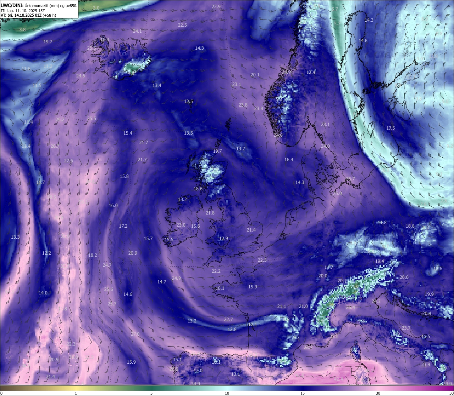Click the 12.0 value over Spain
Image resolution: width=454 pixels, height=396 pixels.
coord(198,370)
